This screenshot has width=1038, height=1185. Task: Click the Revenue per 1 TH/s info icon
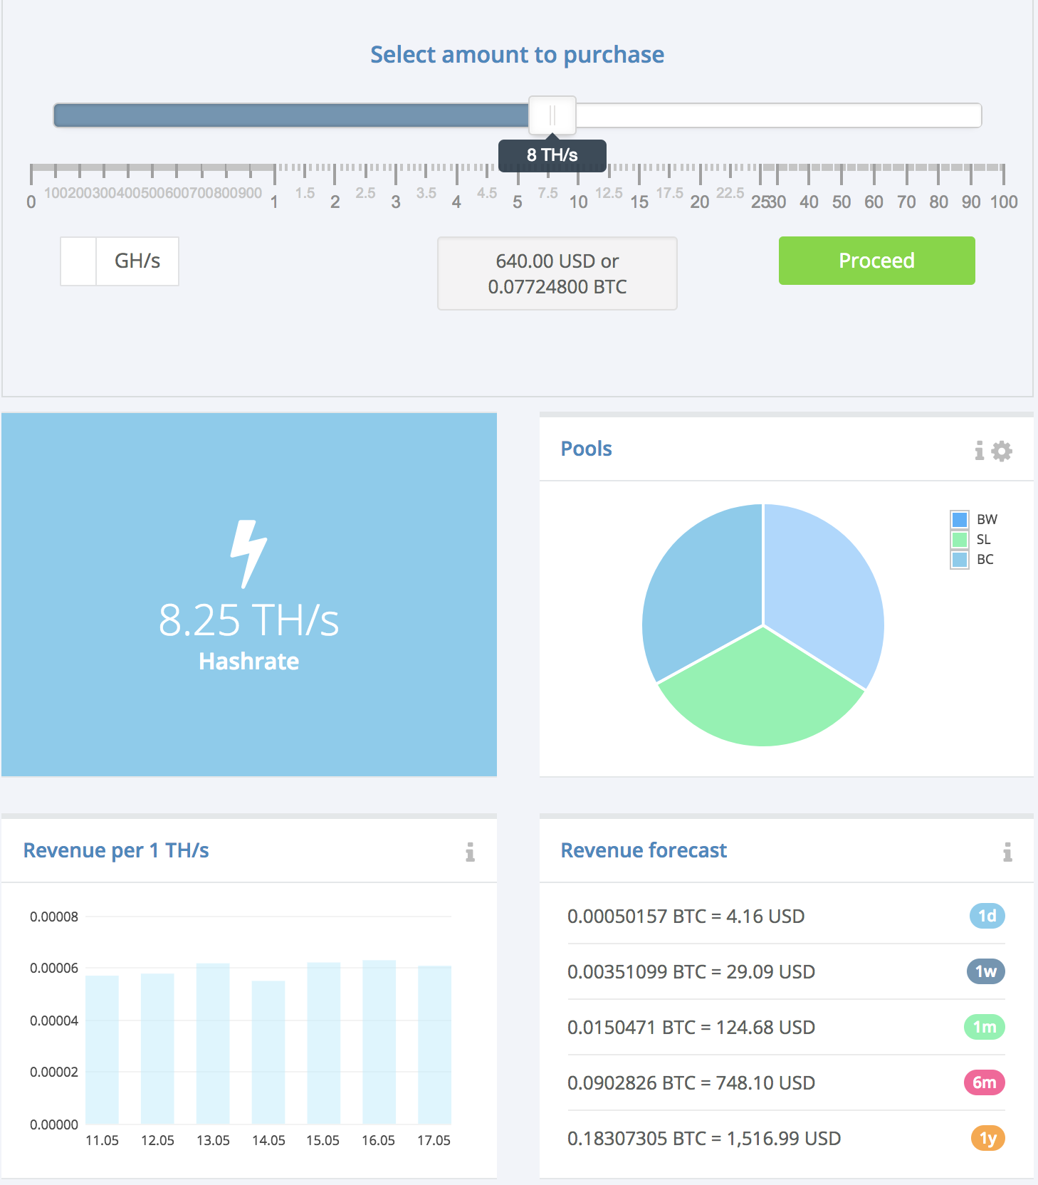tap(470, 852)
